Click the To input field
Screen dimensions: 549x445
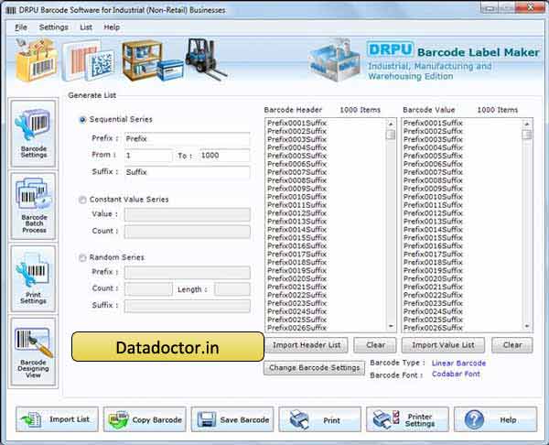tap(224, 156)
